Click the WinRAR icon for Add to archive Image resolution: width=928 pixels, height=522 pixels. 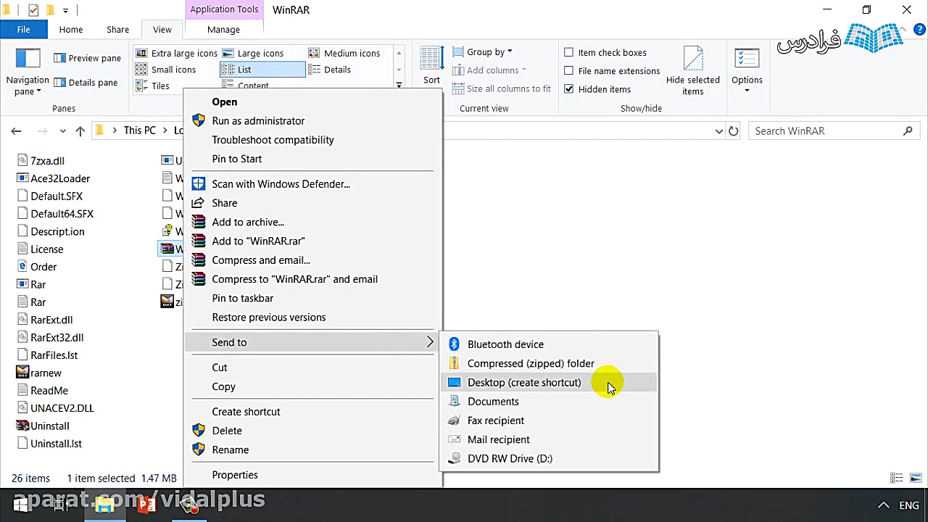pyautogui.click(x=198, y=222)
